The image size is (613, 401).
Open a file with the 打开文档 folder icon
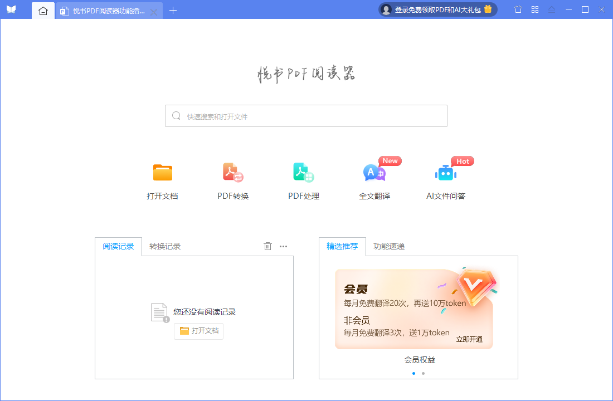pyautogui.click(x=162, y=173)
